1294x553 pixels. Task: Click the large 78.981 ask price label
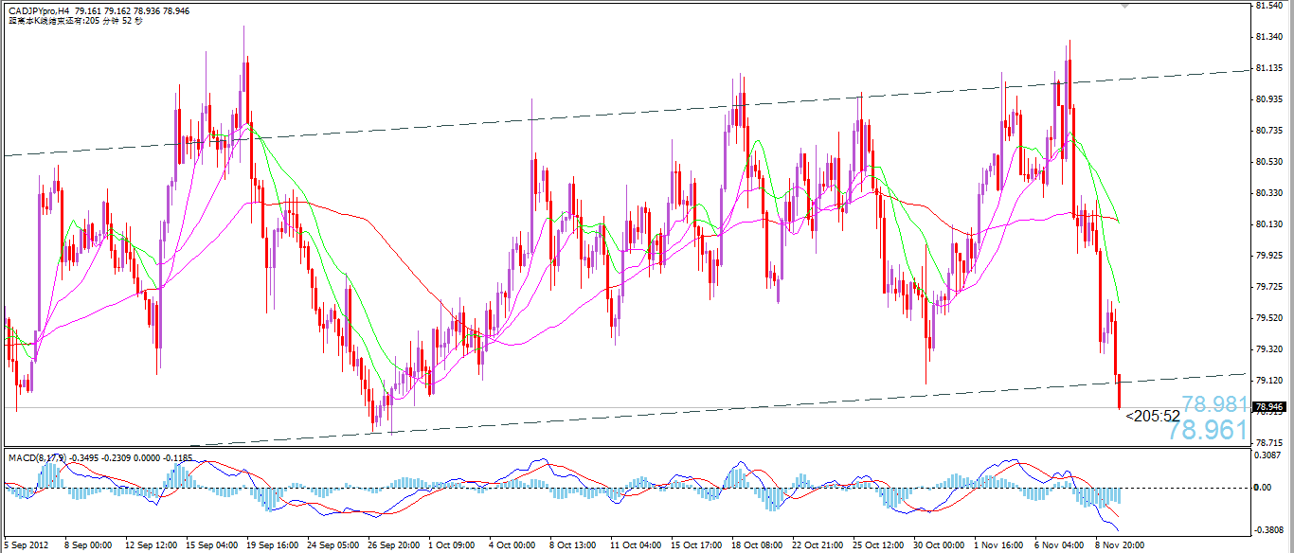(1215, 403)
